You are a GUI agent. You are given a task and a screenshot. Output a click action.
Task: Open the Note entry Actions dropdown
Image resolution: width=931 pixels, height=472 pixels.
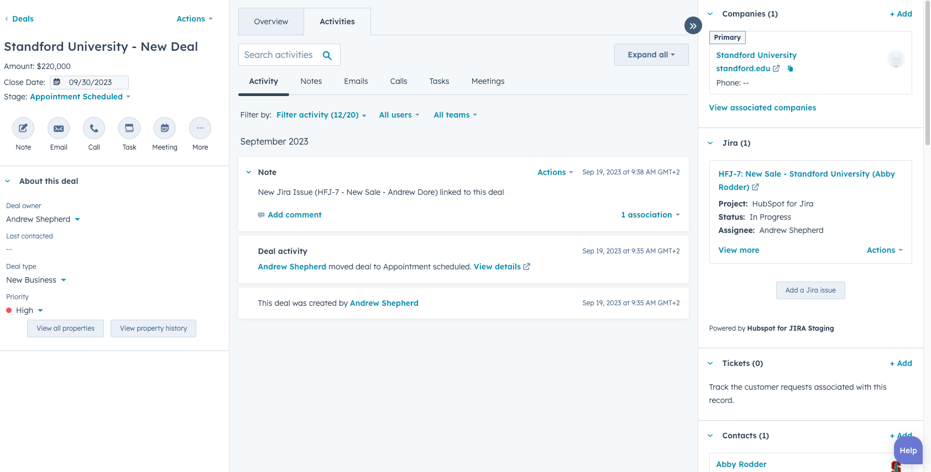[555, 172]
